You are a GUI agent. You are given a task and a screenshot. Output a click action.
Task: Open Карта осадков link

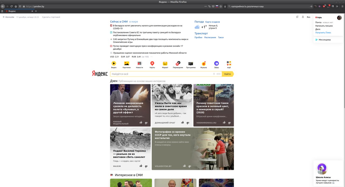pos(212,22)
